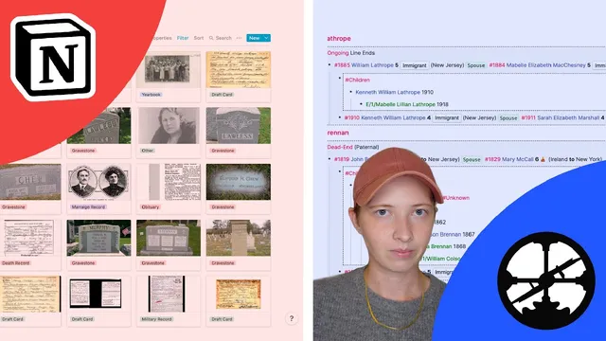Open the oval plaque gravestone photo
This screenshot has height=341, width=606.
point(239,182)
